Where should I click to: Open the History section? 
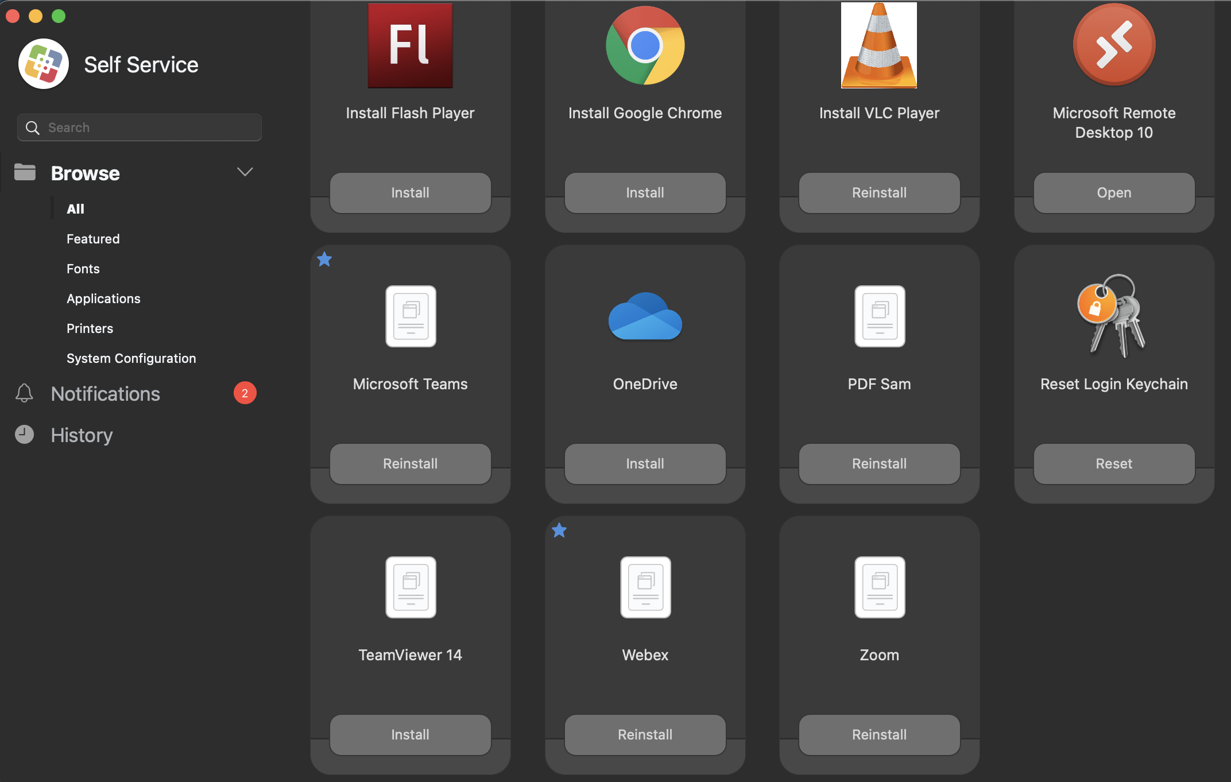pos(82,435)
